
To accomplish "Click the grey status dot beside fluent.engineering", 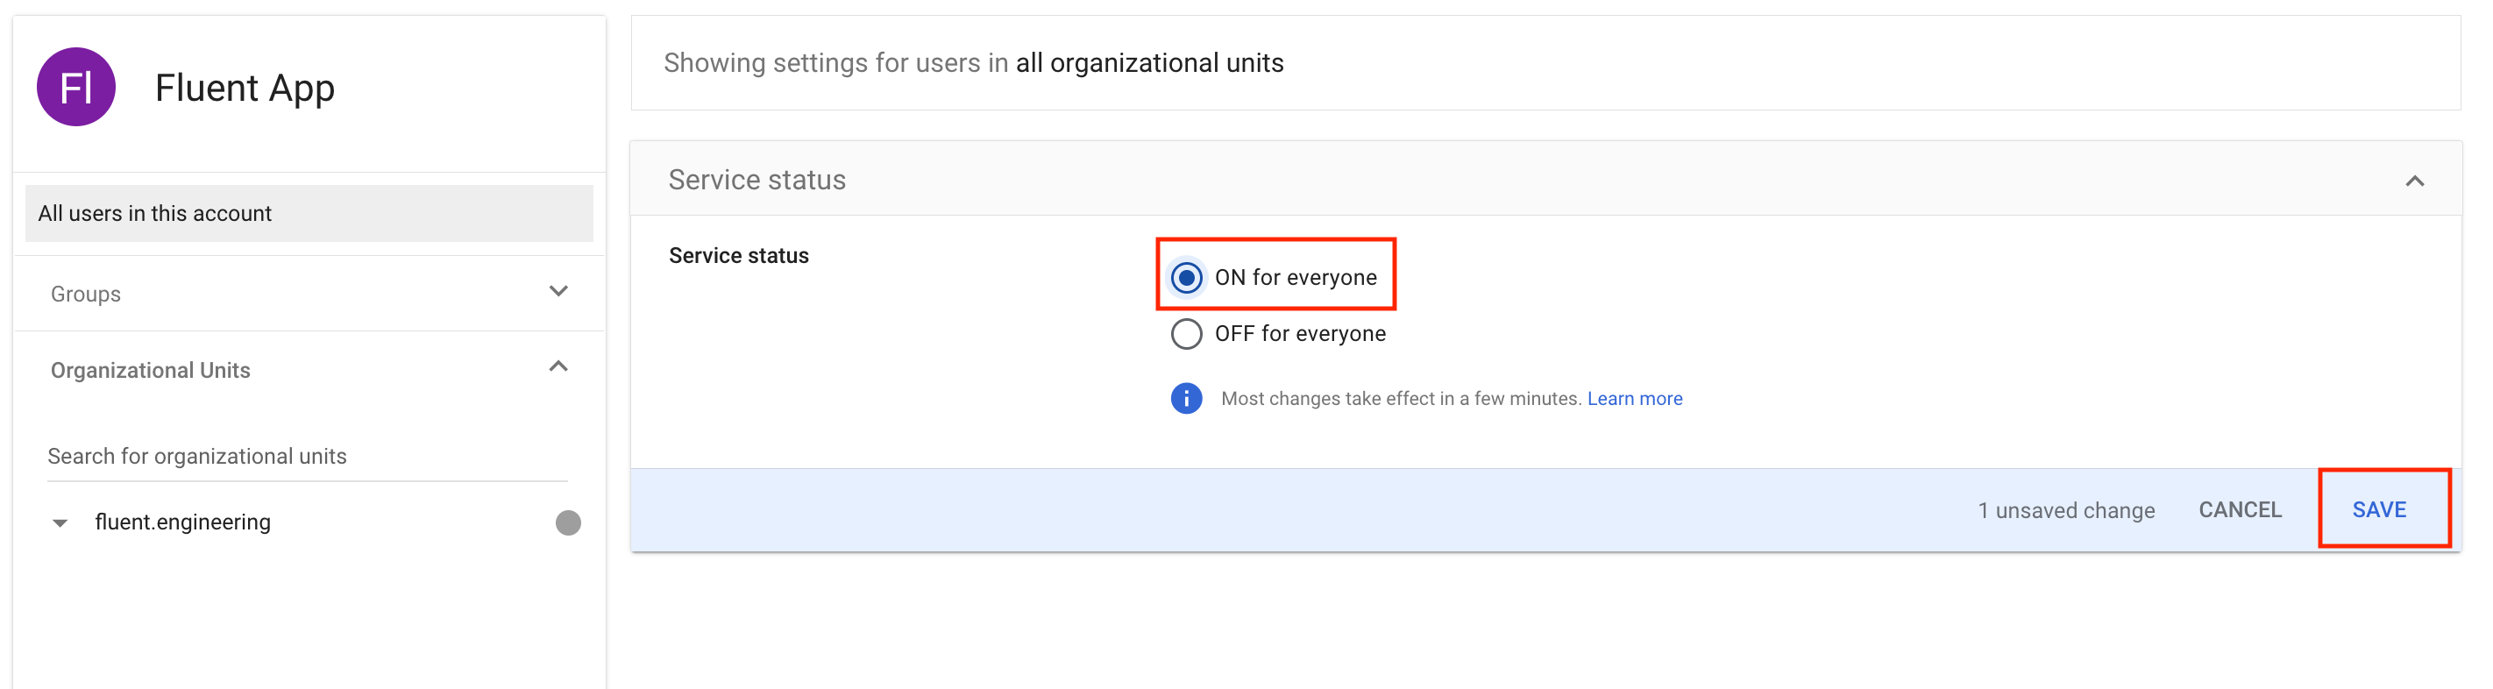I will click(568, 522).
